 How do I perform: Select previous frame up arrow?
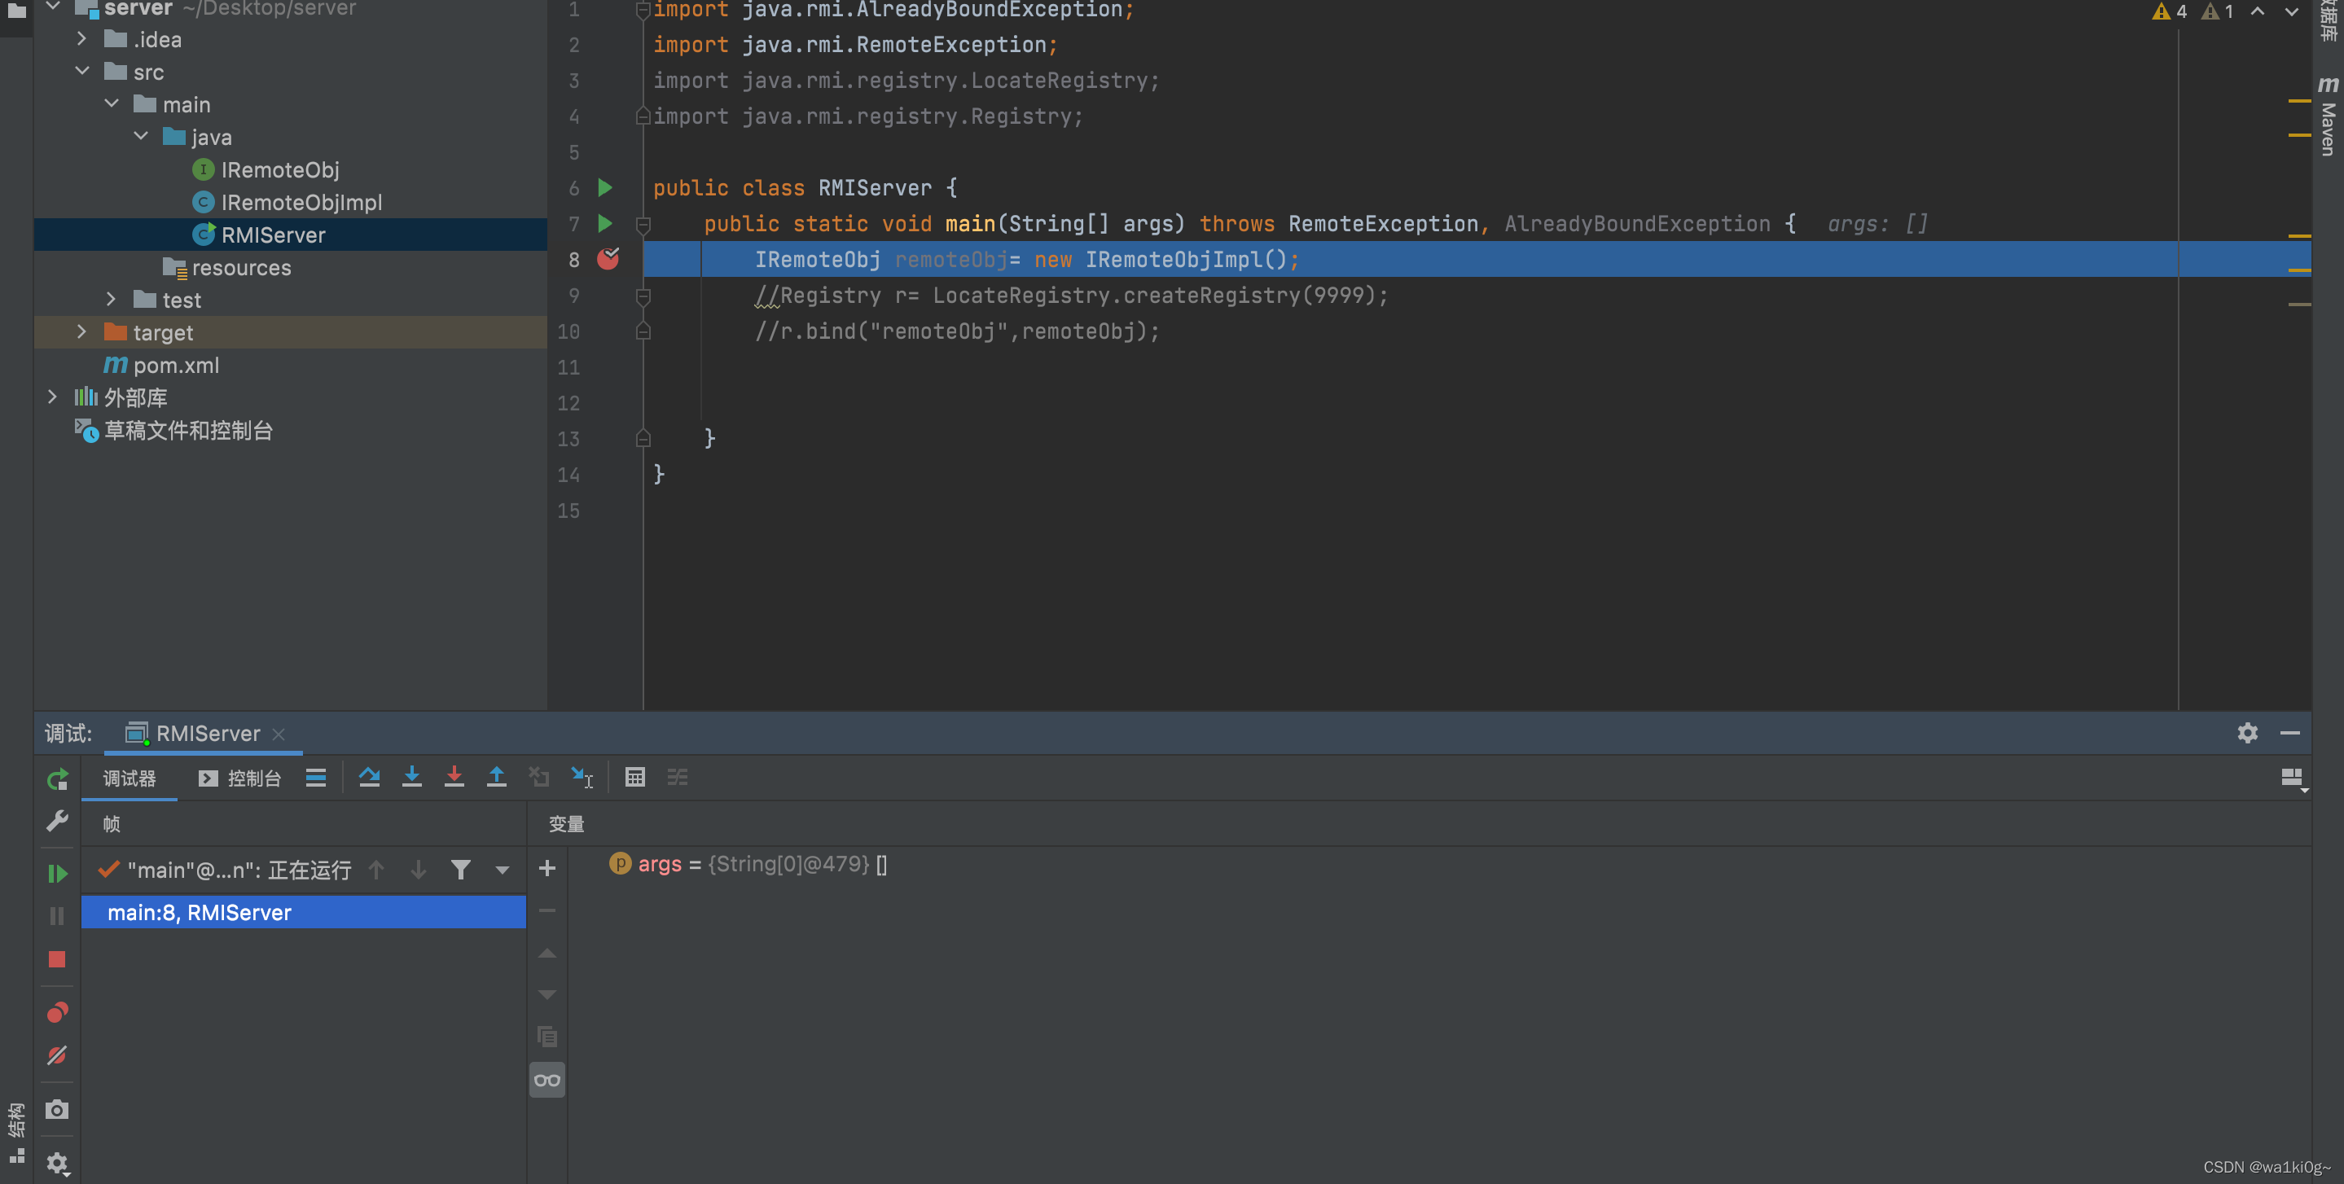click(x=377, y=870)
